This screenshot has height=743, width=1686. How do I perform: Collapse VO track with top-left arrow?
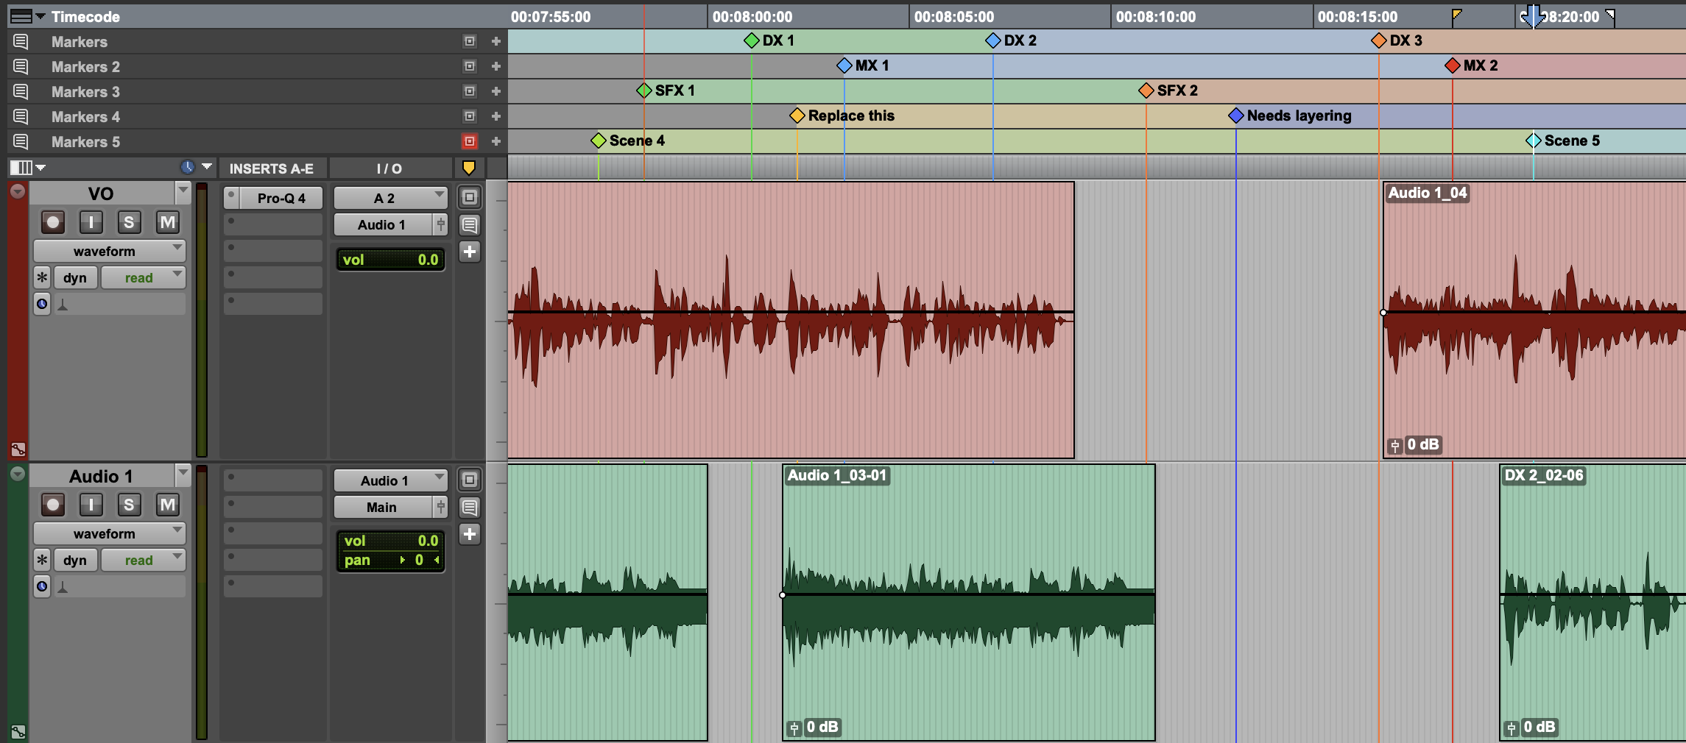[x=18, y=191]
